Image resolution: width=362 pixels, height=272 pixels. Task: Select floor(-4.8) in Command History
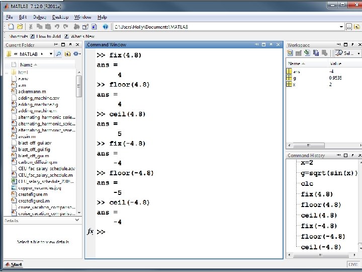(323, 236)
